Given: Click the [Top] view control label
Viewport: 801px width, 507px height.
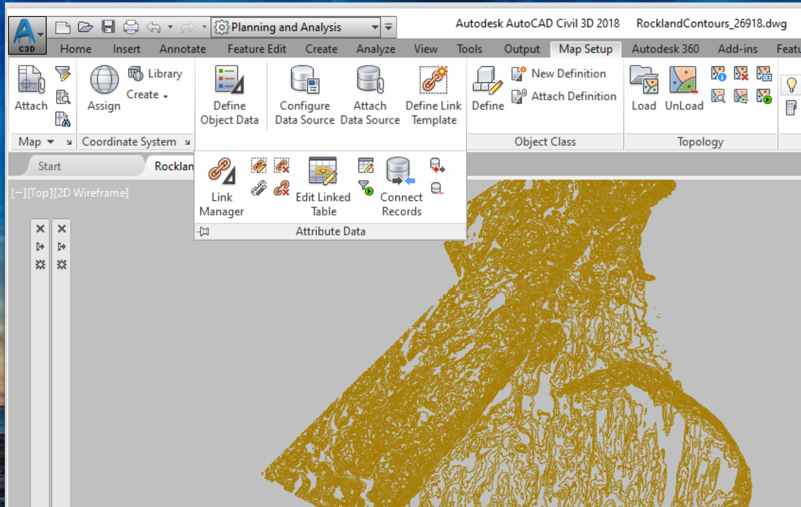Looking at the screenshot, I should click(x=40, y=193).
